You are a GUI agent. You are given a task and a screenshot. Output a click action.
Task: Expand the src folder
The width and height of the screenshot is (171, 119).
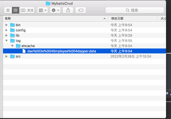pyautogui.click(x=6, y=56)
